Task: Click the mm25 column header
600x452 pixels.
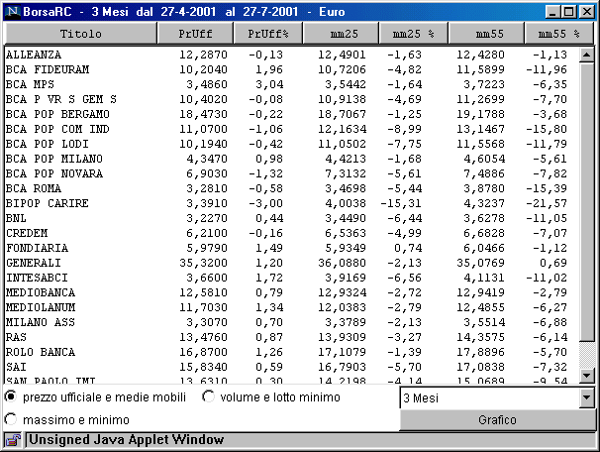Action: [x=341, y=34]
